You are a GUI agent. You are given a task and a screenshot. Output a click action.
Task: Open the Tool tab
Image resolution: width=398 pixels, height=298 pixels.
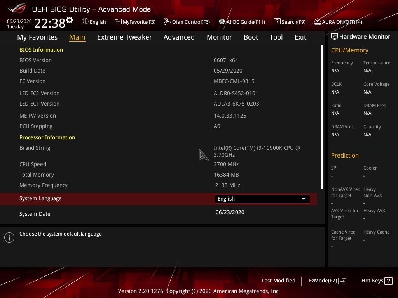tap(276, 37)
